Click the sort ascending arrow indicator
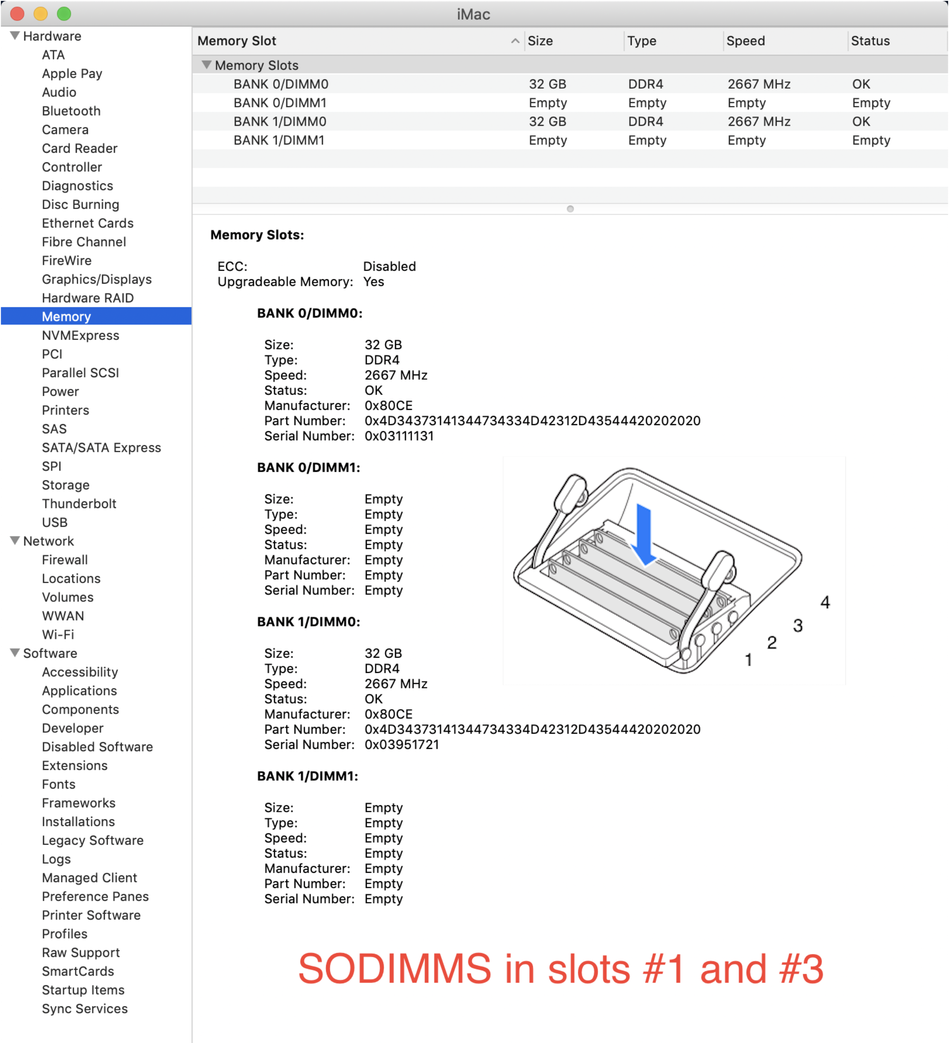The height and width of the screenshot is (1043, 949). [515, 41]
